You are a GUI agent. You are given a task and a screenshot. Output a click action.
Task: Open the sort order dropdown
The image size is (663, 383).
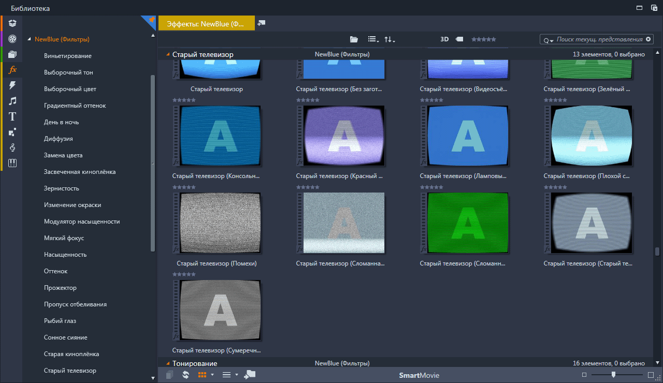click(x=390, y=39)
